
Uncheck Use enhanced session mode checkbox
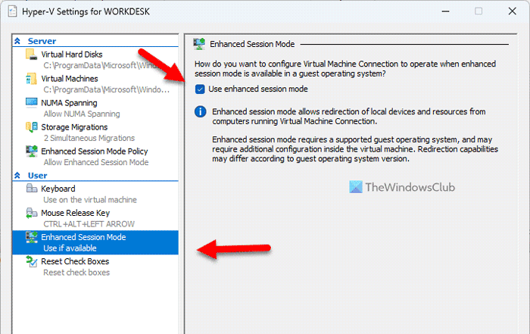[200, 89]
